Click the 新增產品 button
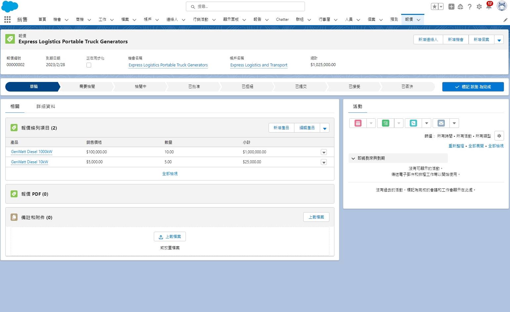 pyautogui.click(x=281, y=128)
